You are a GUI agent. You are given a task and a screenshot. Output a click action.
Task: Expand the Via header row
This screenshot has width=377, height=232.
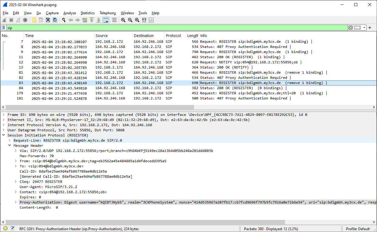(16, 151)
